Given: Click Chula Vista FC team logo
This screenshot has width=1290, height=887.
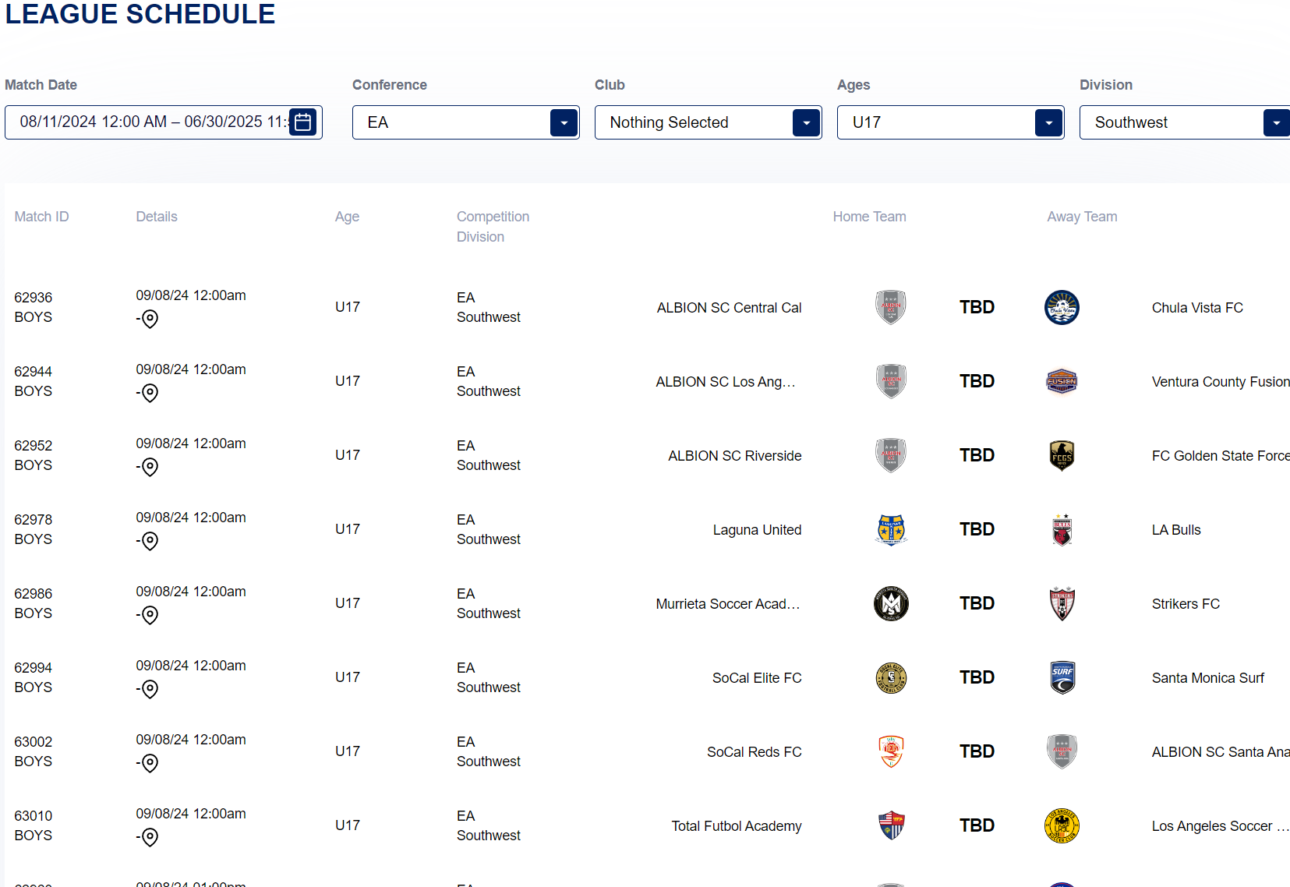Looking at the screenshot, I should (1062, 307).
